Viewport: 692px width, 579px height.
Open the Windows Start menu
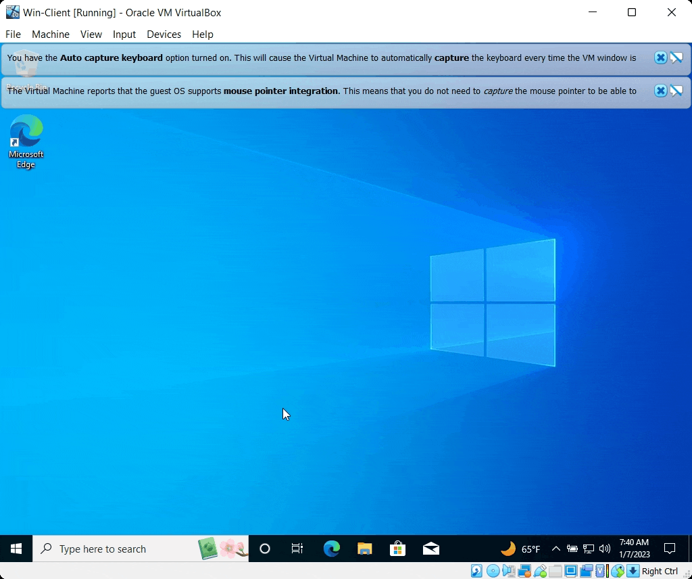(16, 549)
